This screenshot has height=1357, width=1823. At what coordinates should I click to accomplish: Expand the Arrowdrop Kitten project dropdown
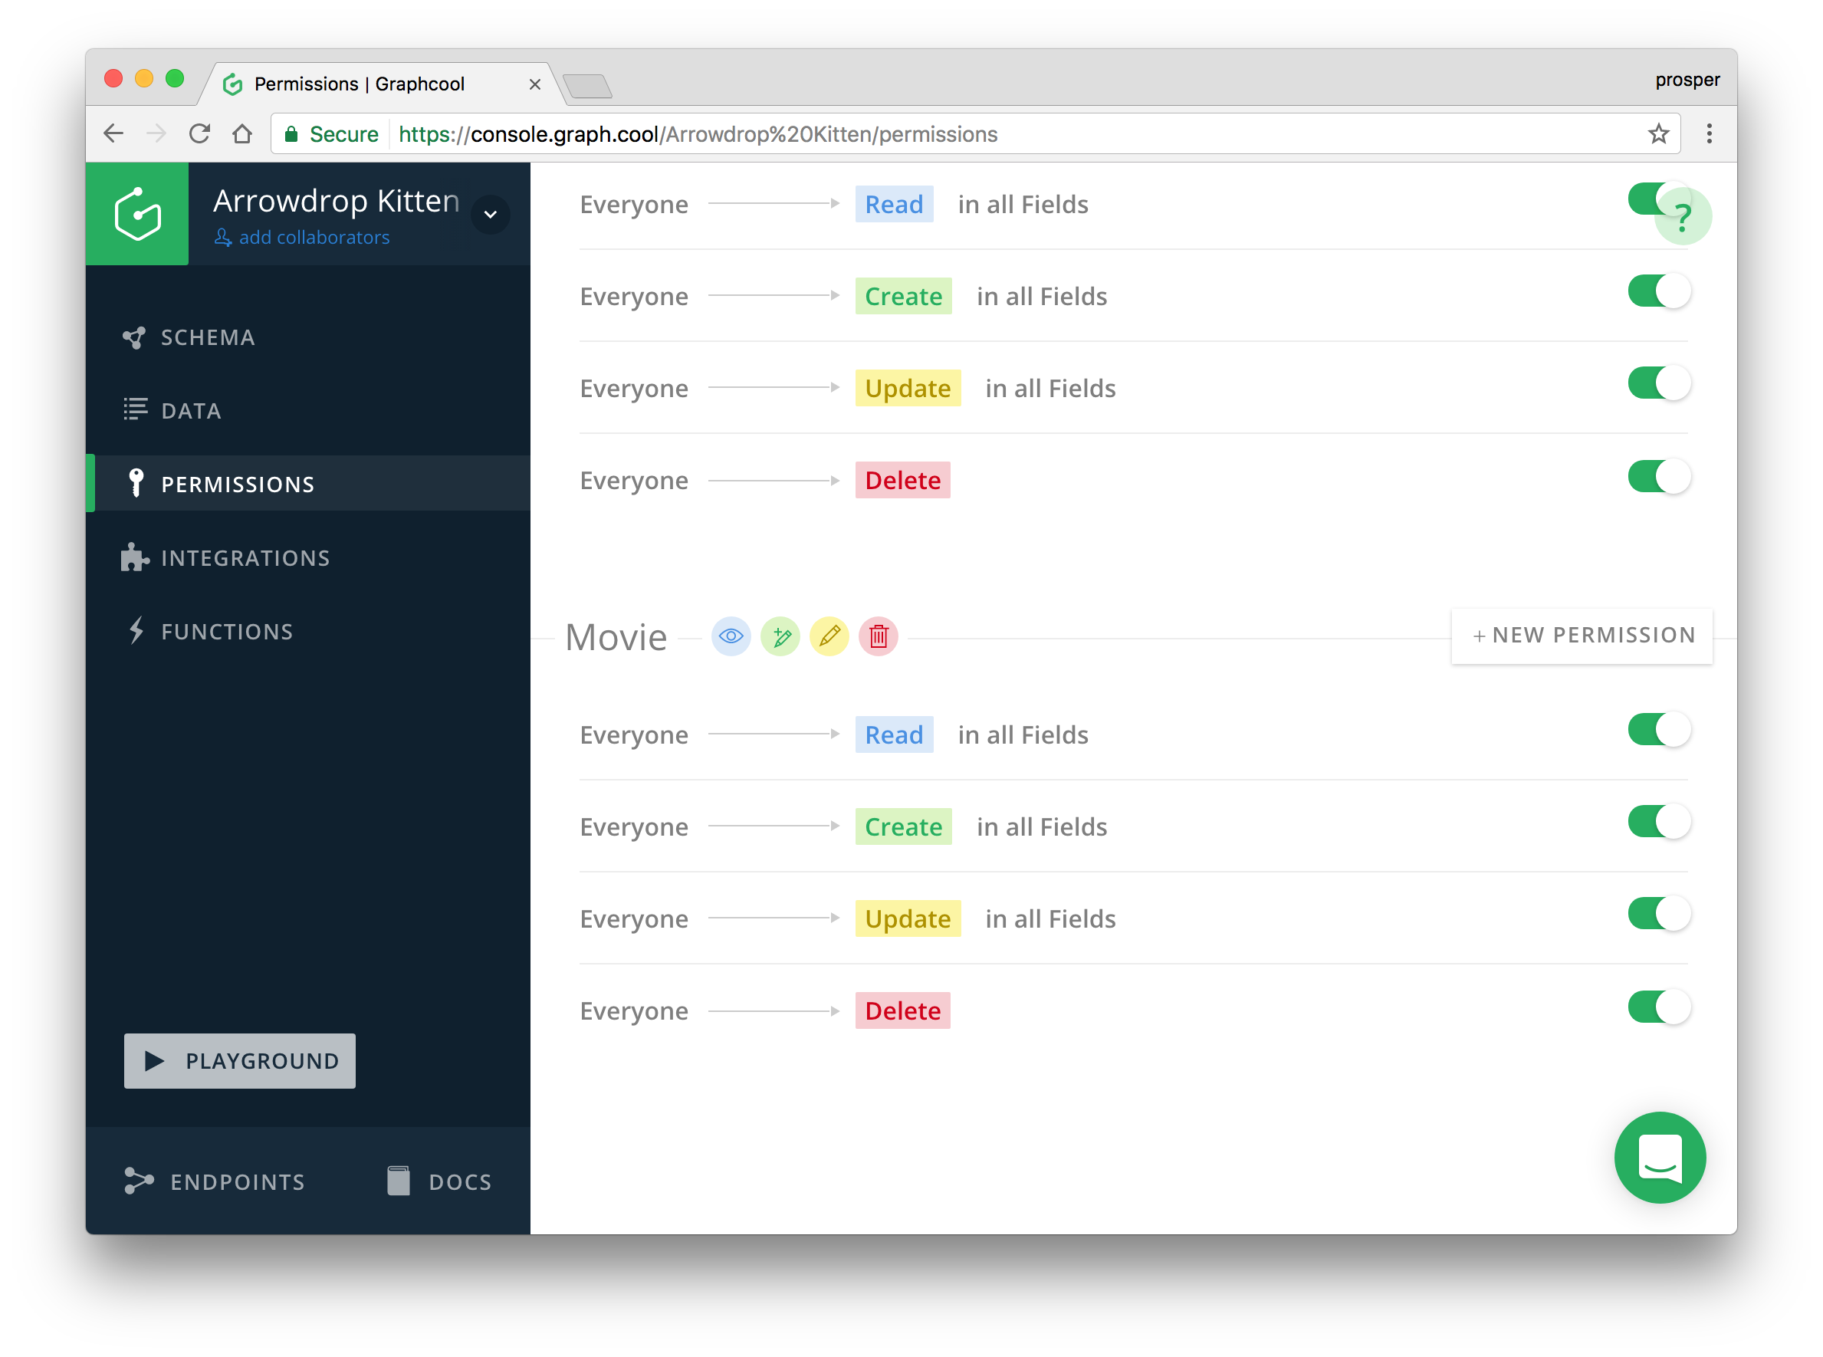click(x=490, y=215)
